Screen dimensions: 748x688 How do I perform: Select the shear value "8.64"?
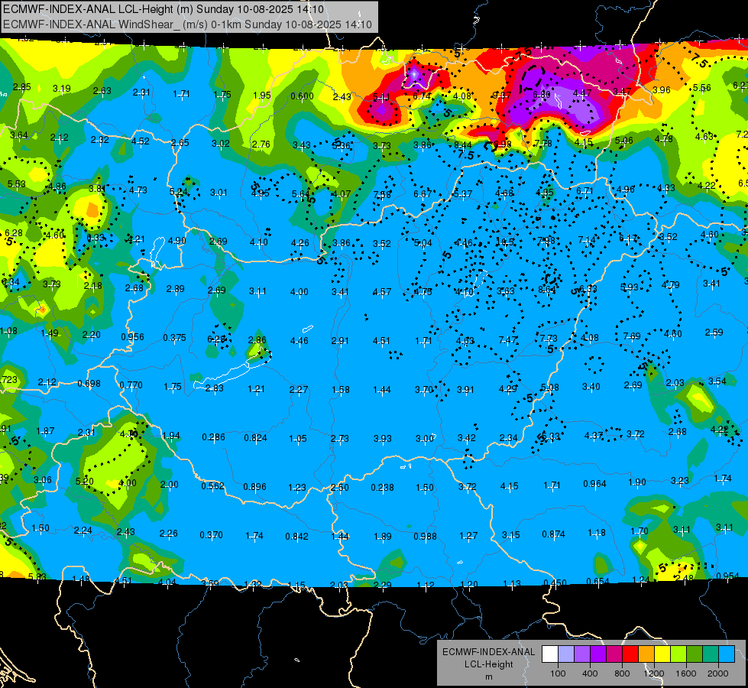pyautogui.click(x=547, y=289)
